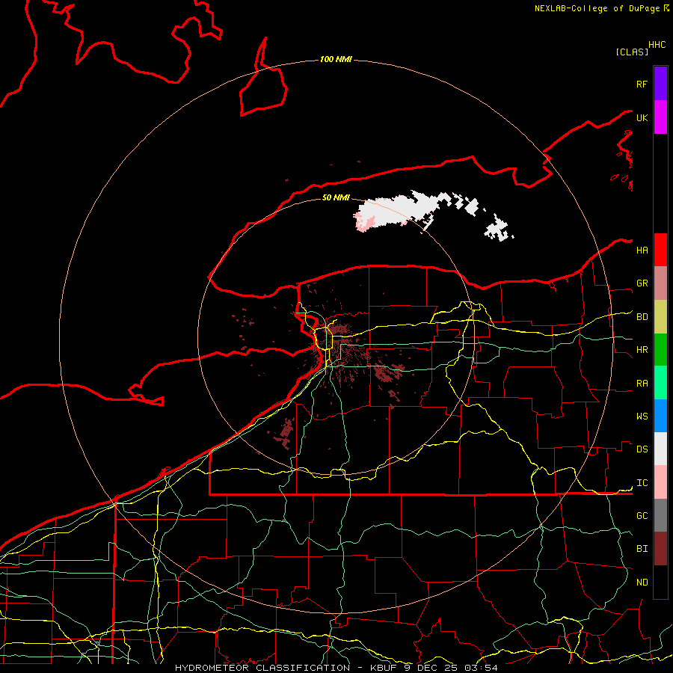Image resolution: width=673 pixels, height=673 pixels.
Task: Click the NEXLAB-College of DuPage credit text
Action: click(x=597, y=8)
